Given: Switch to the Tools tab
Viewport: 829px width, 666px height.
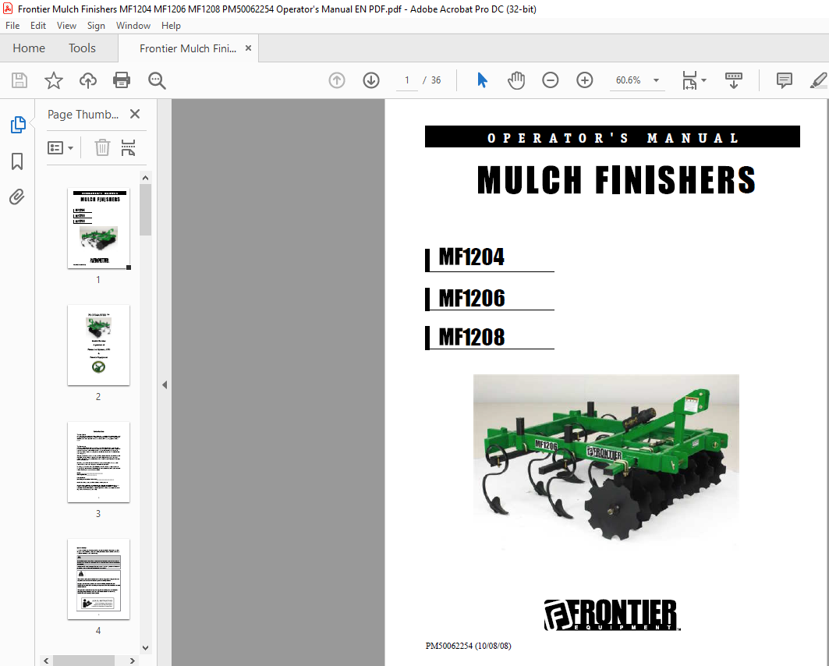Looking at the screenshot, I should pos(82,48).
